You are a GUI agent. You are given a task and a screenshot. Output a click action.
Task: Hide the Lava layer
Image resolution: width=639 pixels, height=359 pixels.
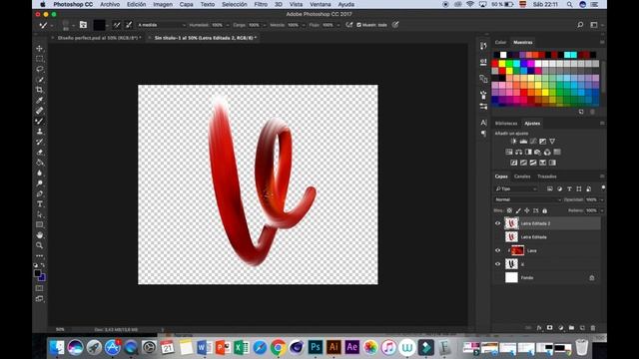coord(497,250)
